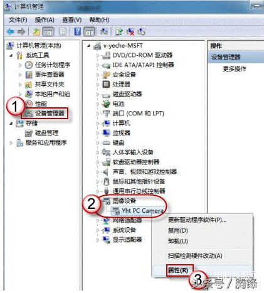Expand the 处理器 device category

[x=97, y=85]
